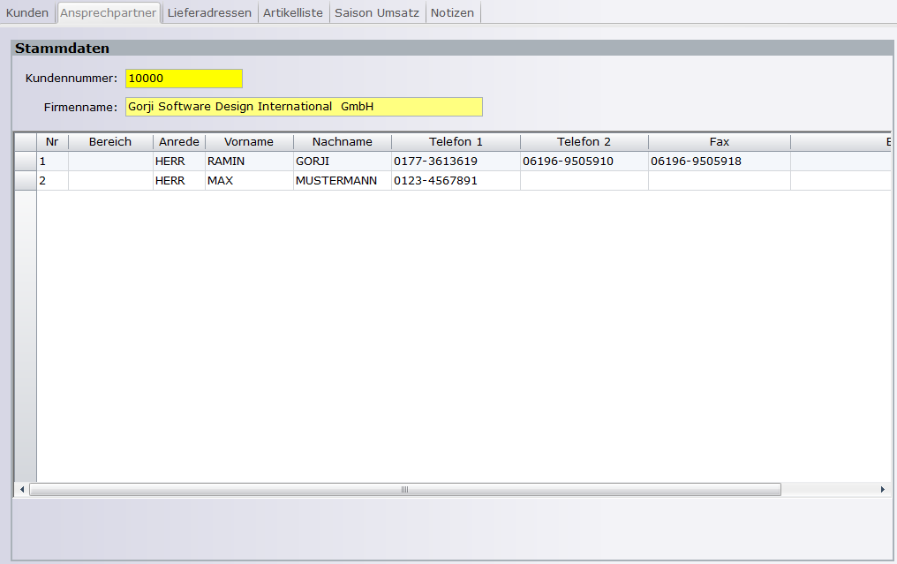Click the Bereich column header

click(110, 142)
